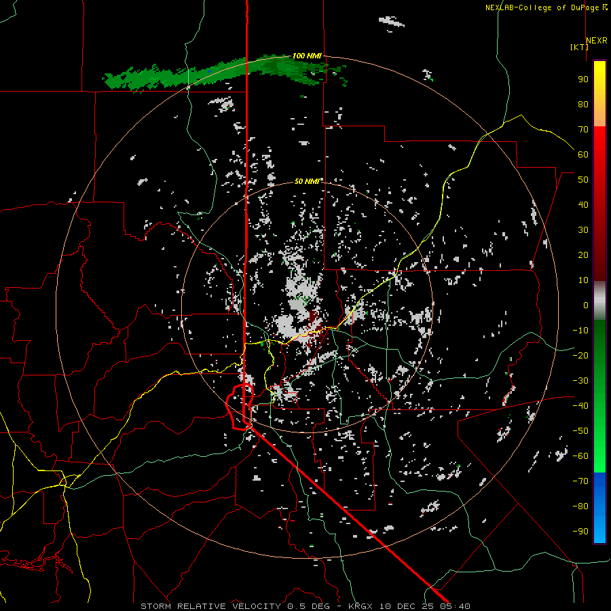Click the '10 DEC 25' date text
Viewport: 611px width, 611px height.
click(x=409, y=606)
